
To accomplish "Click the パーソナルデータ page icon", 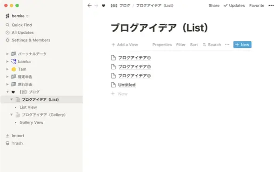I will coord(13,54).
